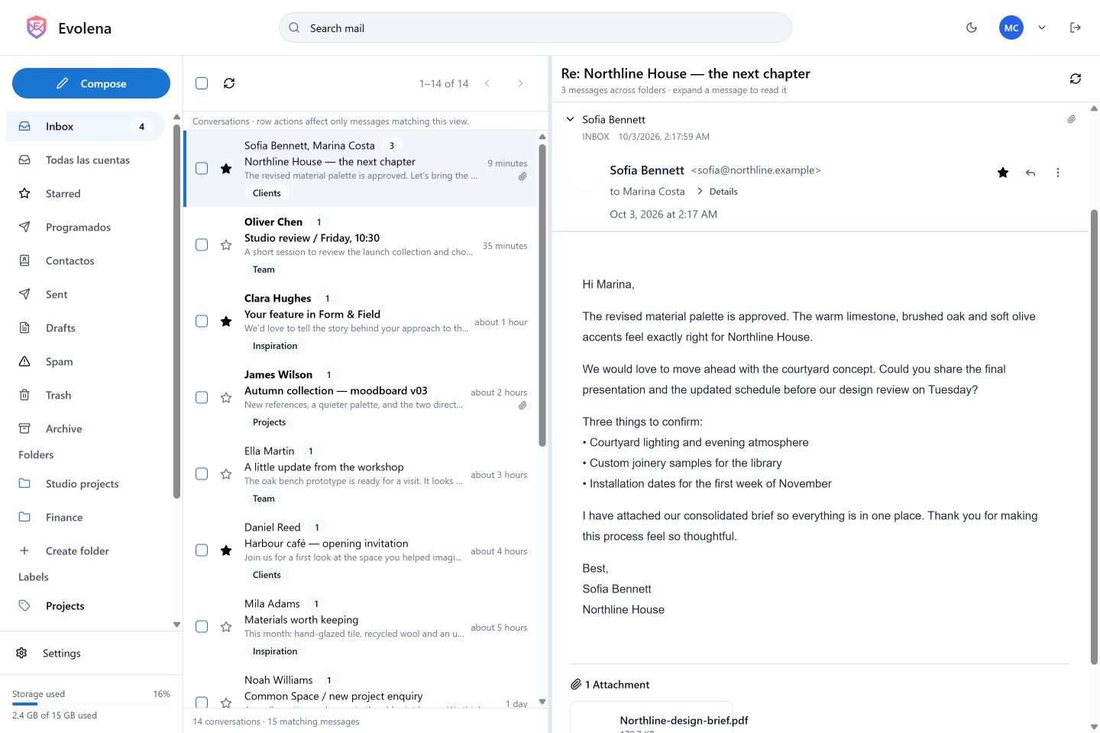Screen dimensions: 1100x733
Task: Tick the Ella Martin conversation checkbox
Action: pos(202,474)
